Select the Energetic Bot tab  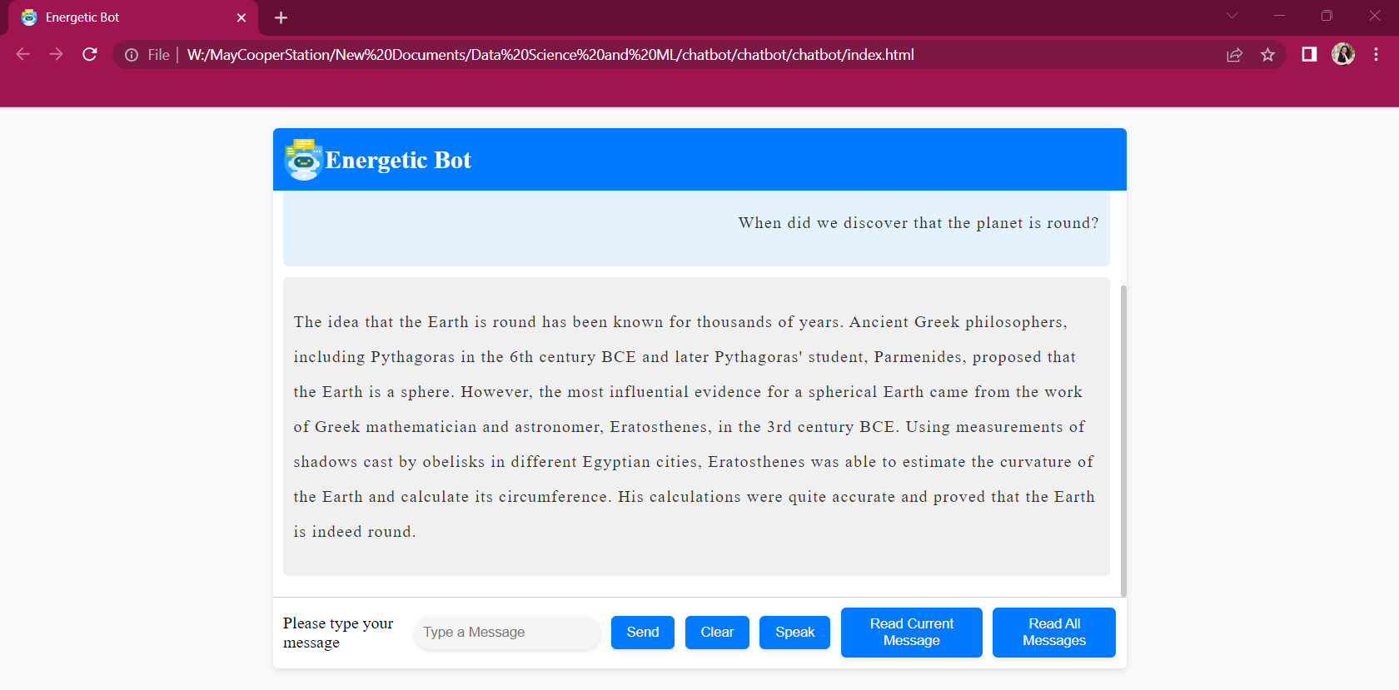pyautogui.click(x=125, y=17)
